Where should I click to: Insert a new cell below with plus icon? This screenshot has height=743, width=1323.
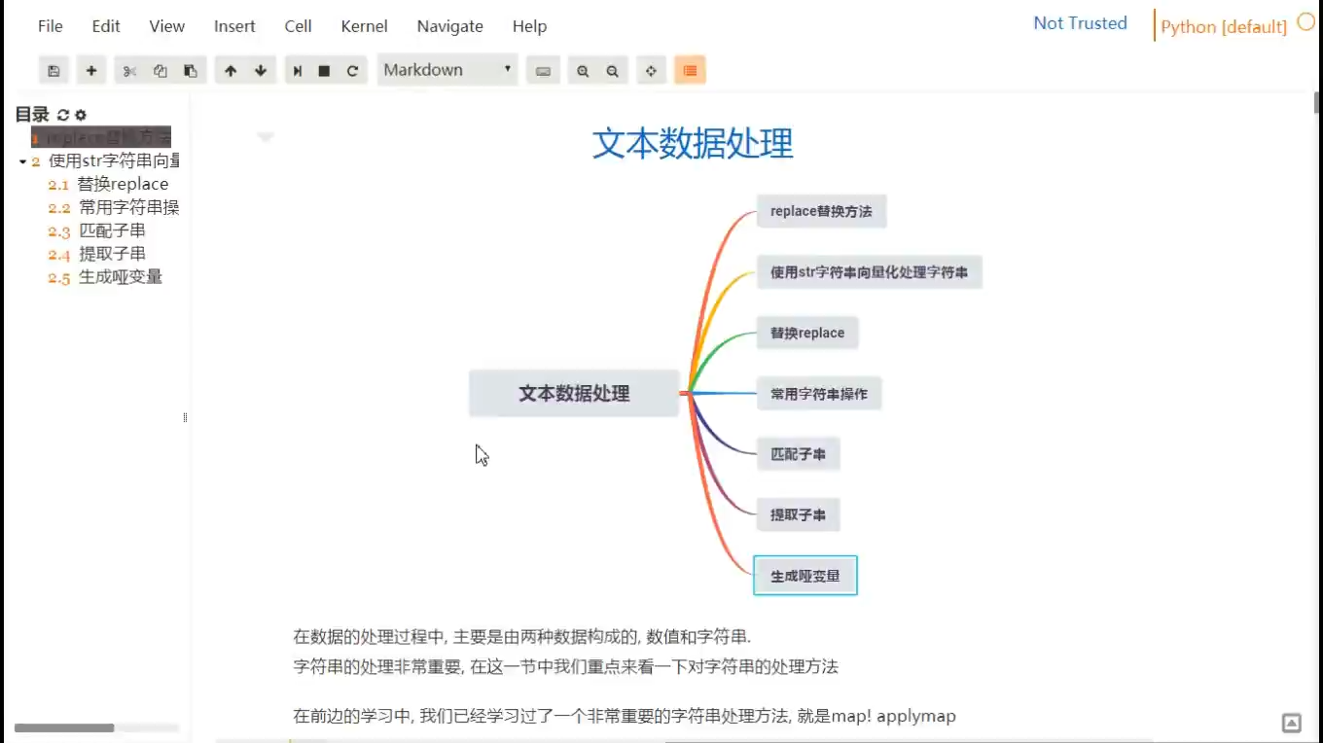[90, 71]
